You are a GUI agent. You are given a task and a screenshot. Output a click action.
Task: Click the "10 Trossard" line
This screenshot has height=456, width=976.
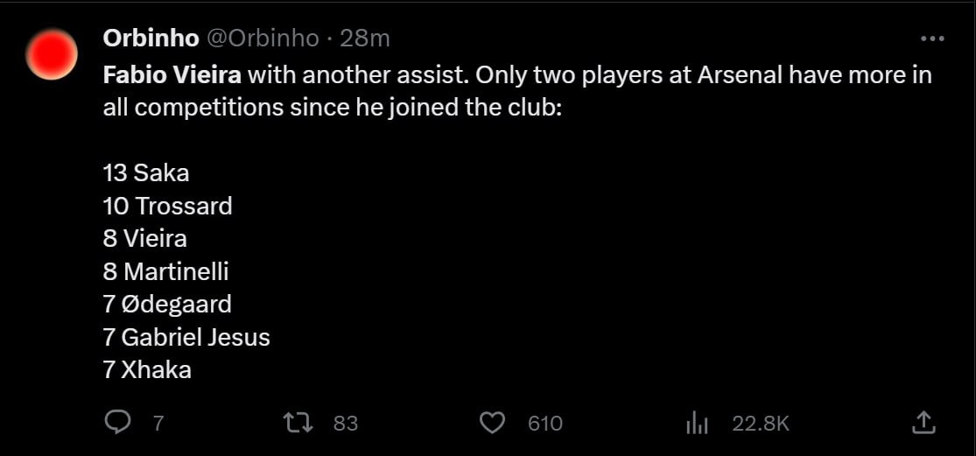[167, 207]
